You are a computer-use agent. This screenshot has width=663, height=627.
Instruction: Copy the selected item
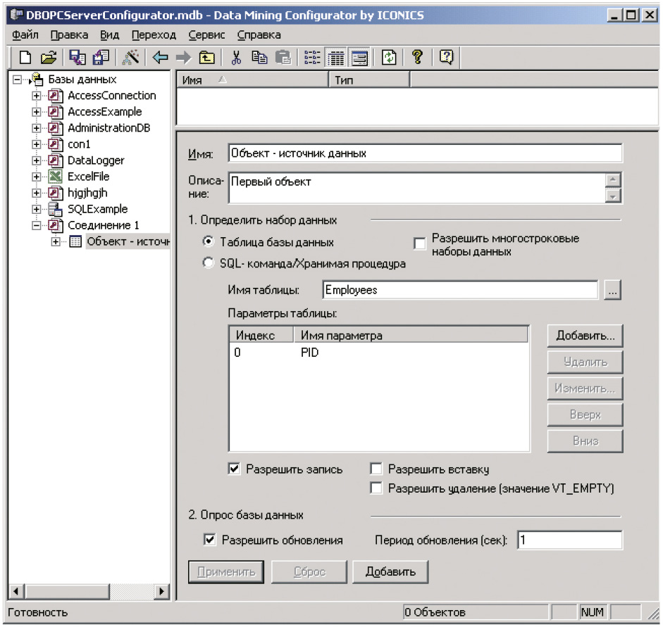(259, 57)
